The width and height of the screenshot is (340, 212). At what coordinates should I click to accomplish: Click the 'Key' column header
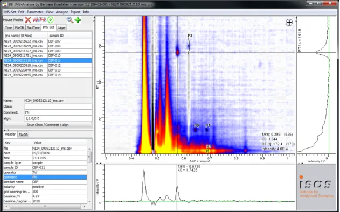point(18,143)
